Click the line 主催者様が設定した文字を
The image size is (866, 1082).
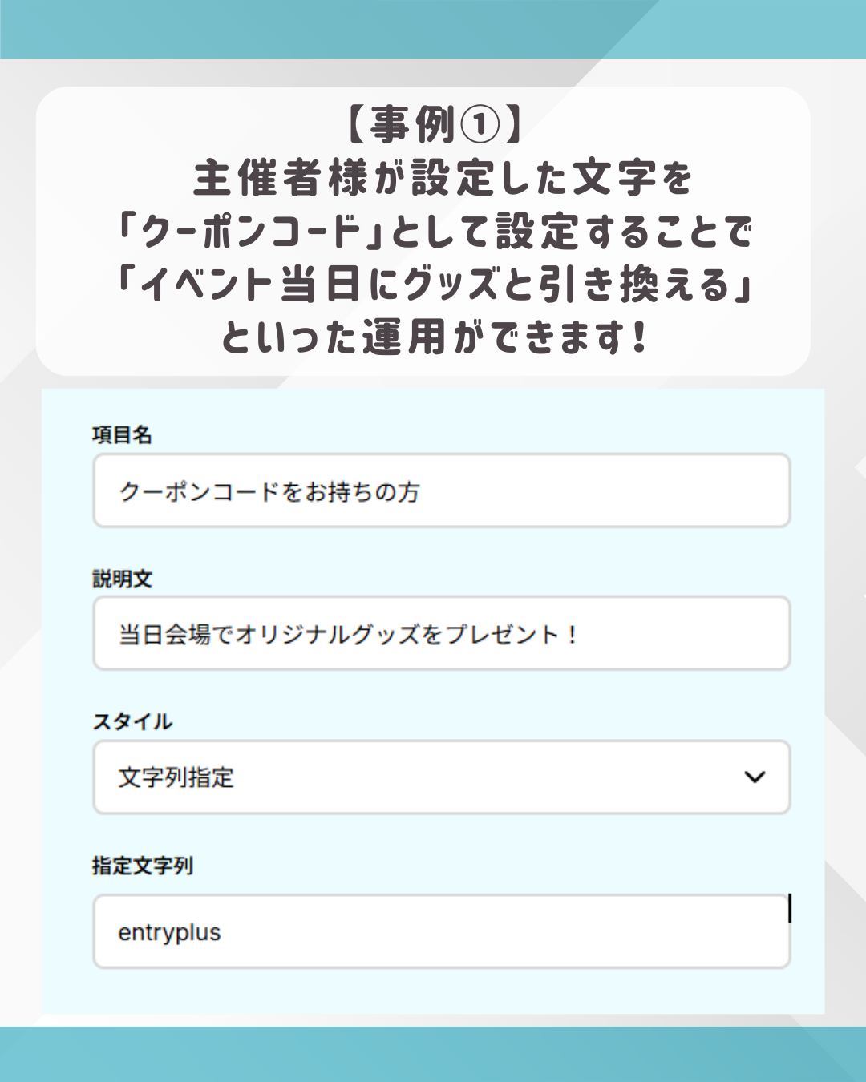(442, 178)
